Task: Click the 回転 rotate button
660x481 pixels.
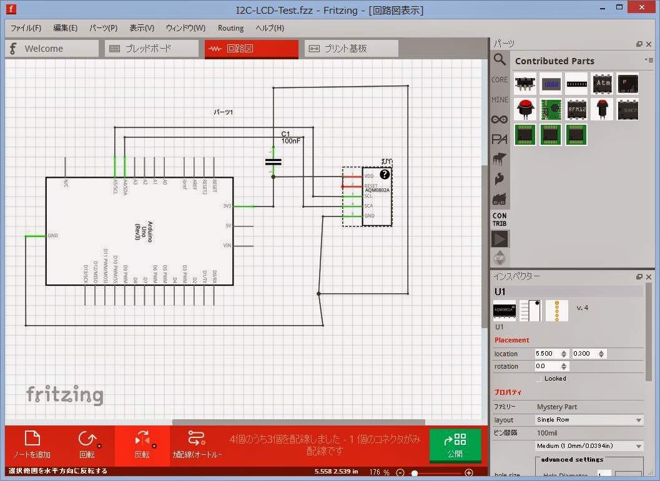Action: coord(87,444)
